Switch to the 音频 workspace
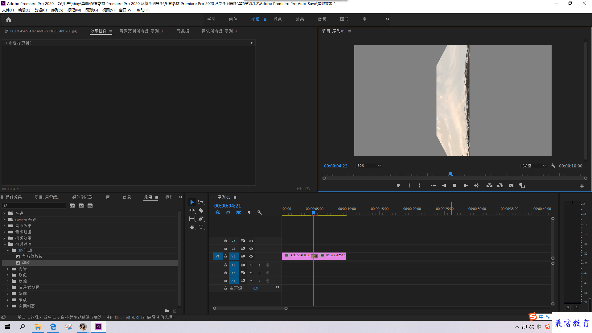The image size is (592, 333). click(322, 19)
